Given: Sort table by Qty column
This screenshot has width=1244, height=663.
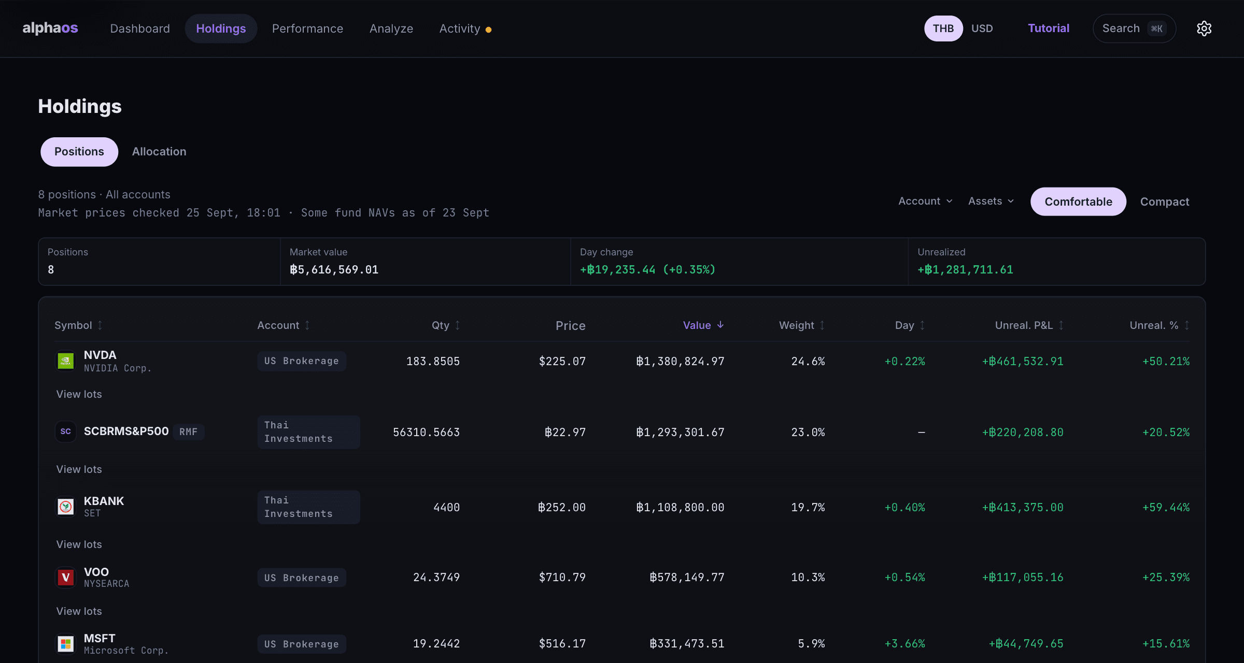Looking at the screenshot, I should pos(446,325).
